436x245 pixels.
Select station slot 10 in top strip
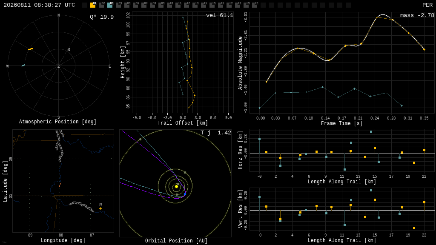point(169,5)
